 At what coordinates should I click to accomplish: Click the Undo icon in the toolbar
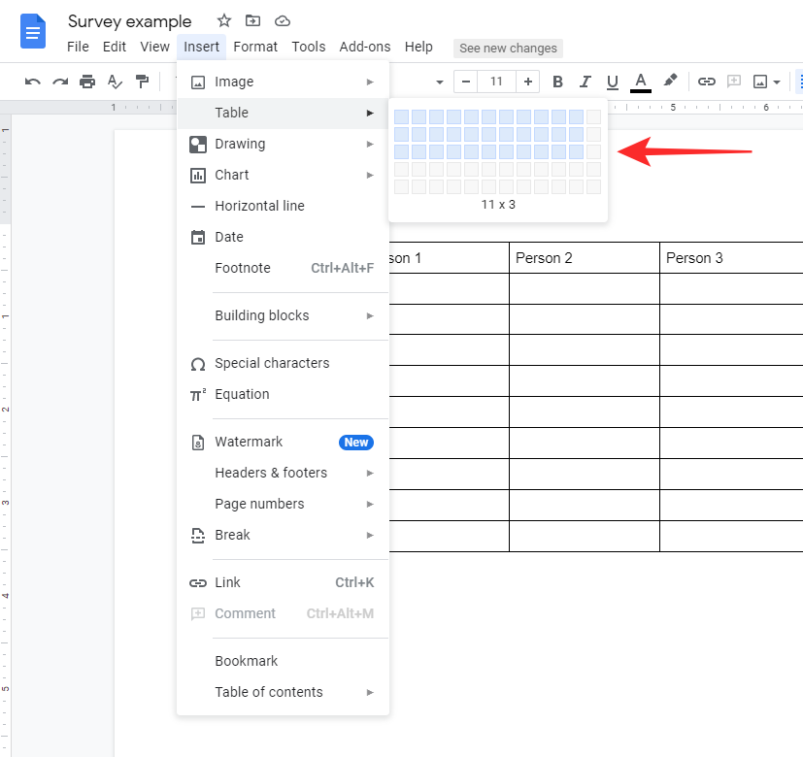click(x=33, y=82)
